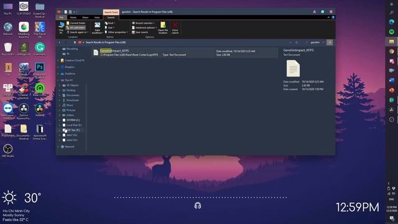Click the Up arrow in address bar
Screen dimensions: 398x224
[75, 42]
